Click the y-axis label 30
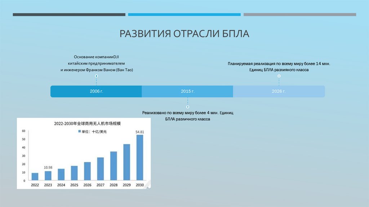This screenshot has width=369, height=207. (23, 156)
